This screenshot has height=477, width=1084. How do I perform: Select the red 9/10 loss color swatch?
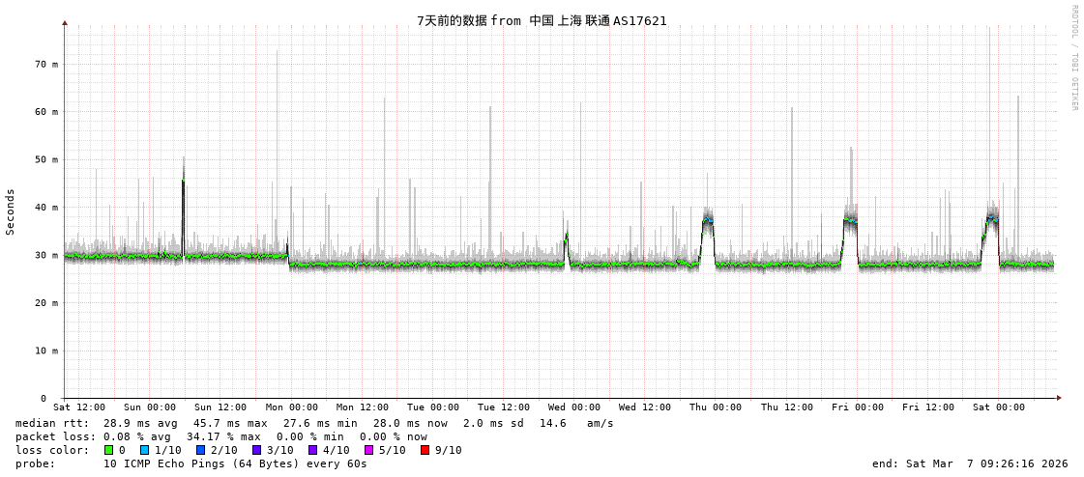coord(425,450)
